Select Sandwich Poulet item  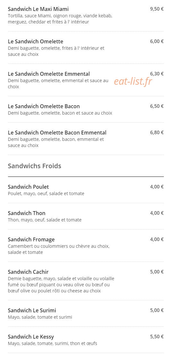[86, 190]
